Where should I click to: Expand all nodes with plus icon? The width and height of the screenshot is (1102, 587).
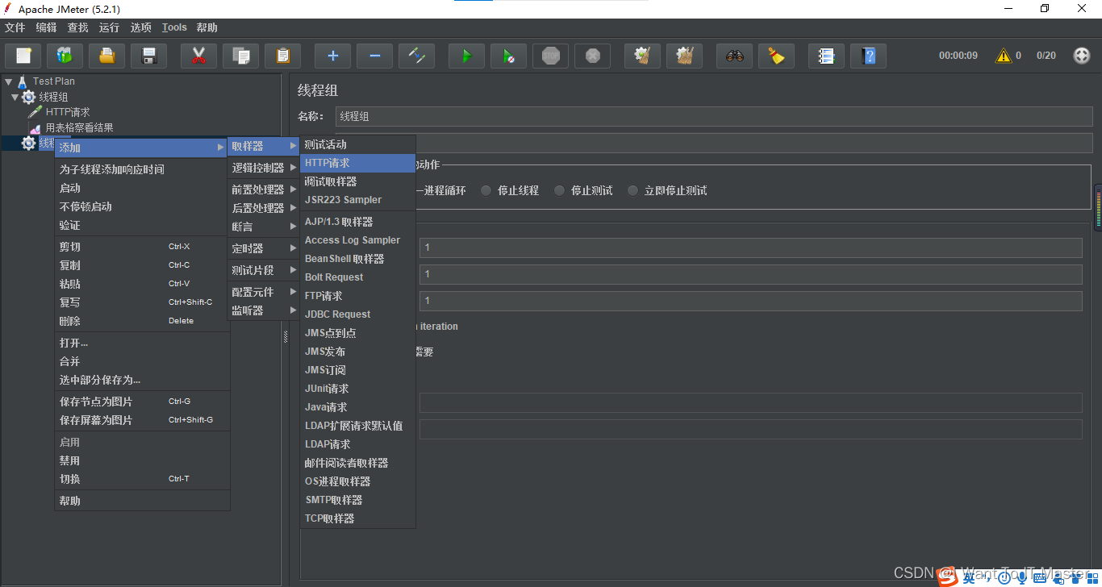point(332,56)
